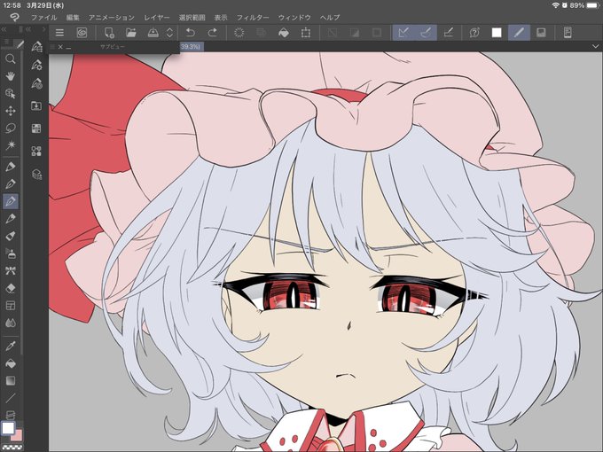Open the 表示 menu

tap(221, 18)
